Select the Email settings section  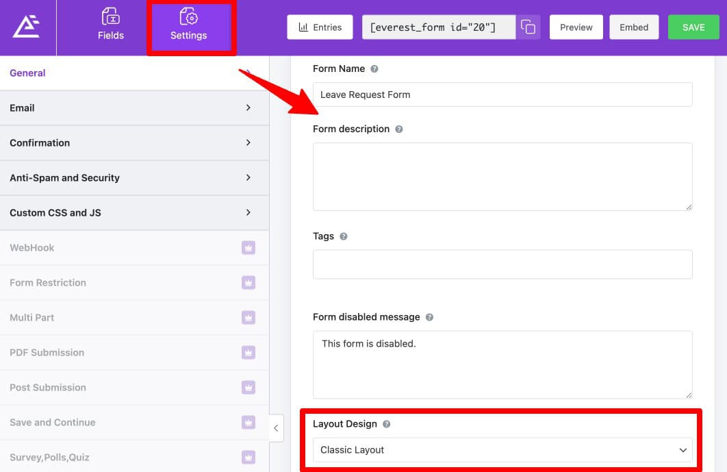pos(134,108)
